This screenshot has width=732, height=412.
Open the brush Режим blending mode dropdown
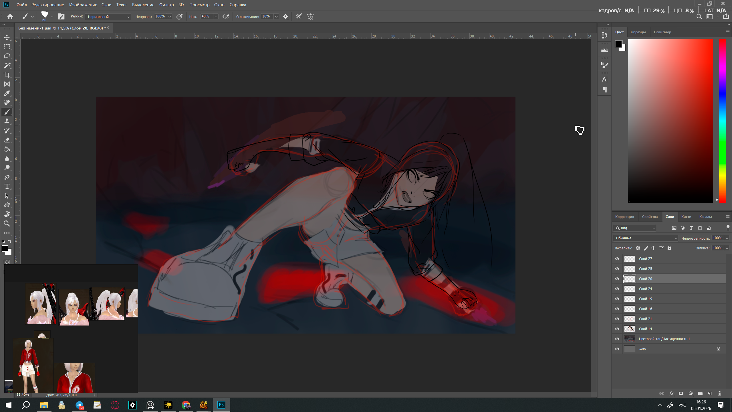(x=108, y=17)
